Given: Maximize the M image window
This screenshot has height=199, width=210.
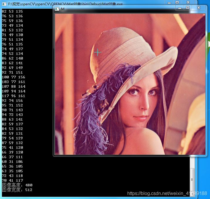Looking at the screenshot, I should pos(188,8).
